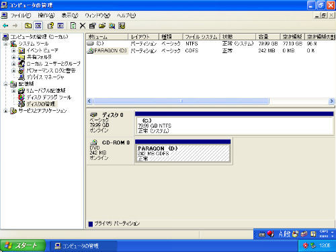The height and width of the screenshot is (252, 336).
Task: Click the 般 conversion mode on the language bar
Action: pos(288,235)
